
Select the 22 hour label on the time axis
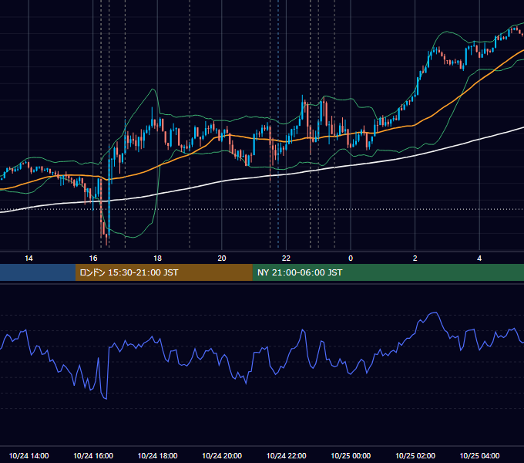pyautogui.click(x=286, y=259)
